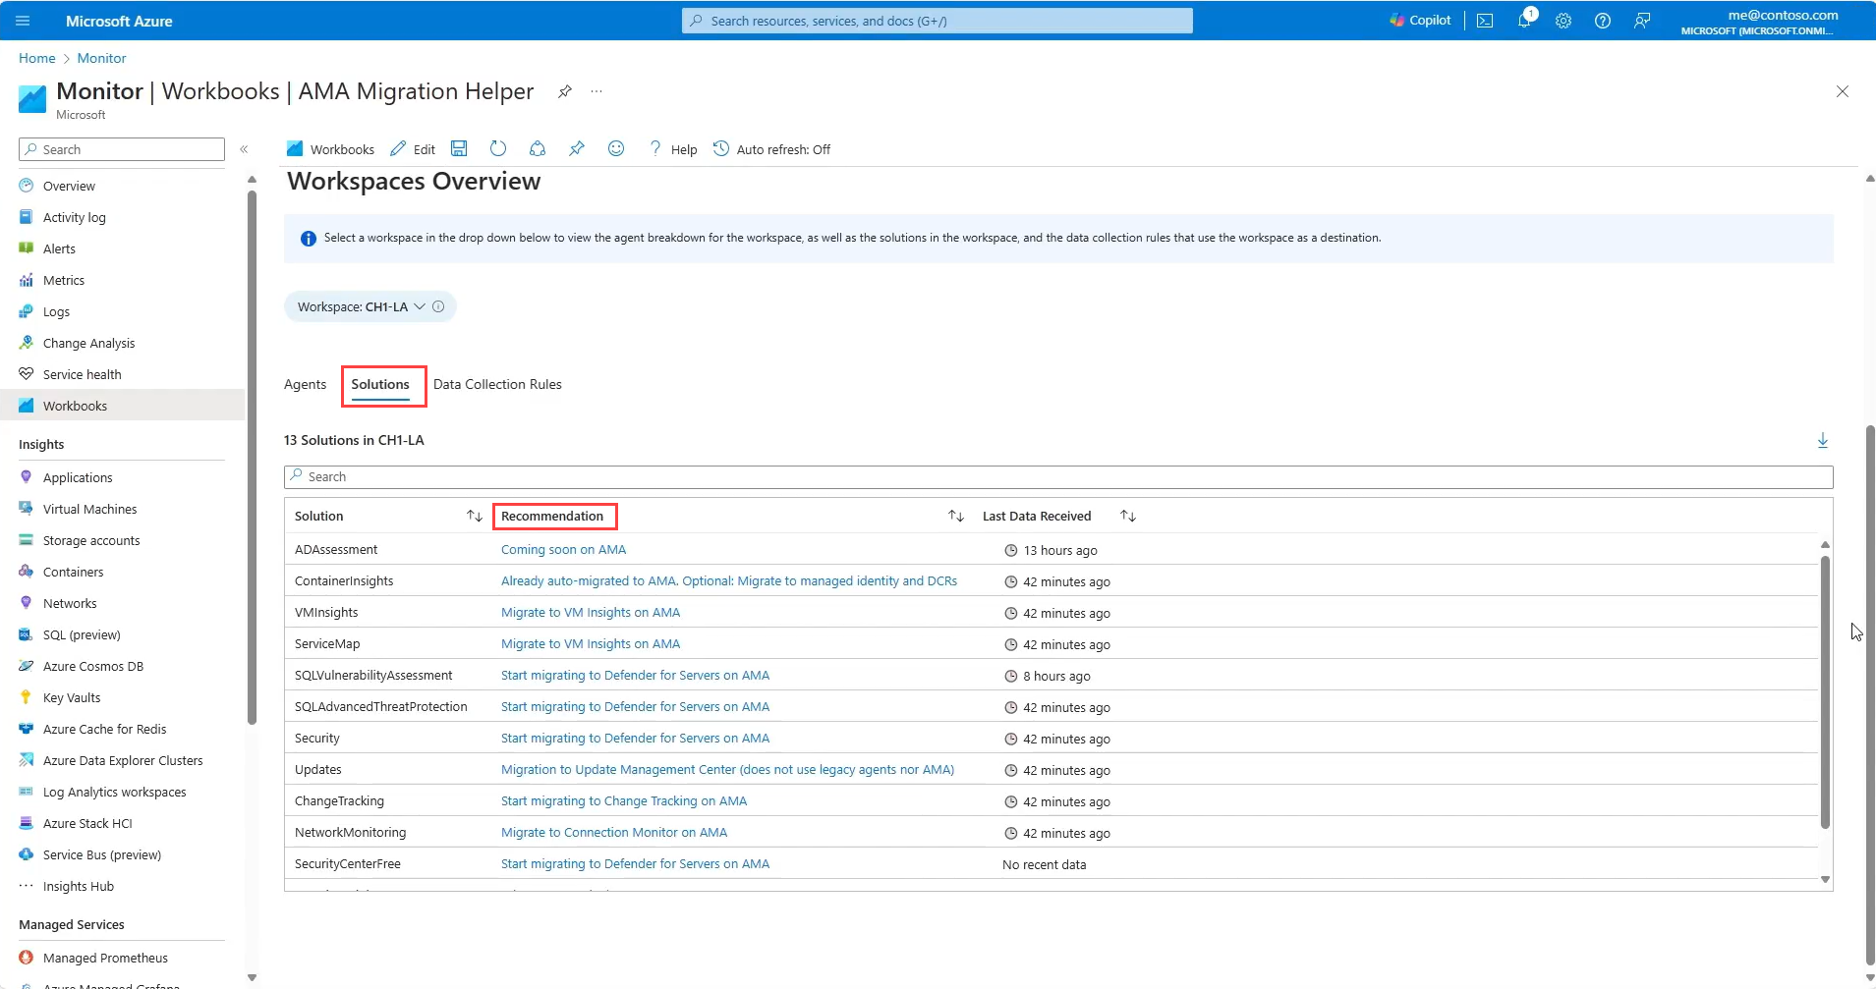Click the Edit button in the workbook toolbar
Screen dimensions: 1876x989
click(413, 149)
